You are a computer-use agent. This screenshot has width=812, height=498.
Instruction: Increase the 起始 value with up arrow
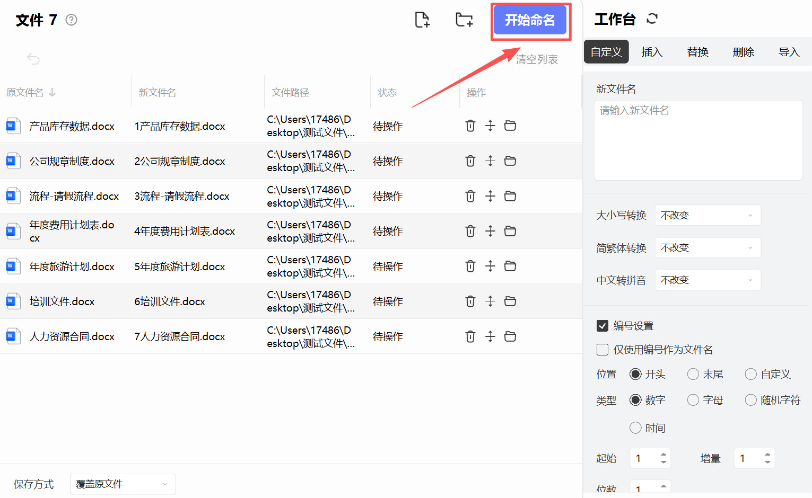[663, 455]
